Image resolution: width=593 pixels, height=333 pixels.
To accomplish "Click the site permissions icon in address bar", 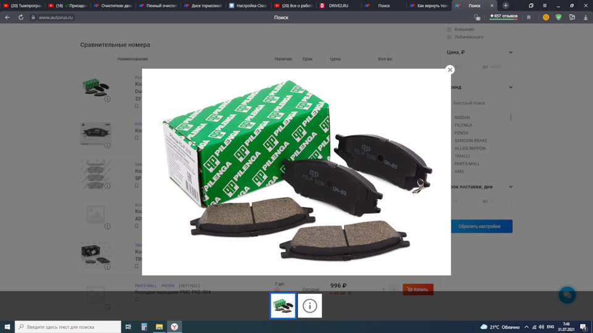I will pyautogui.click(x=477, y=17).
